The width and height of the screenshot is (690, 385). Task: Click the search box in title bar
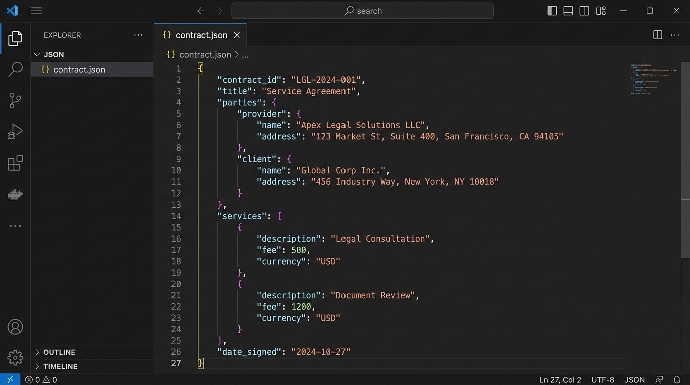362,10
